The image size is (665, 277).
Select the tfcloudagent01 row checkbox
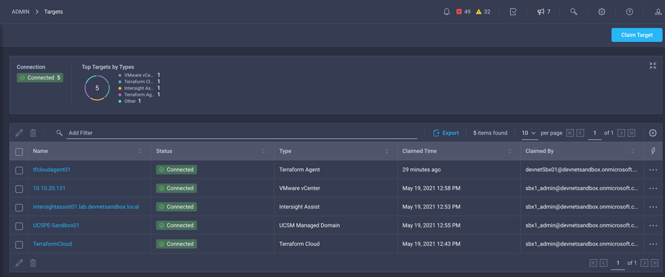[x=19, y=170]
